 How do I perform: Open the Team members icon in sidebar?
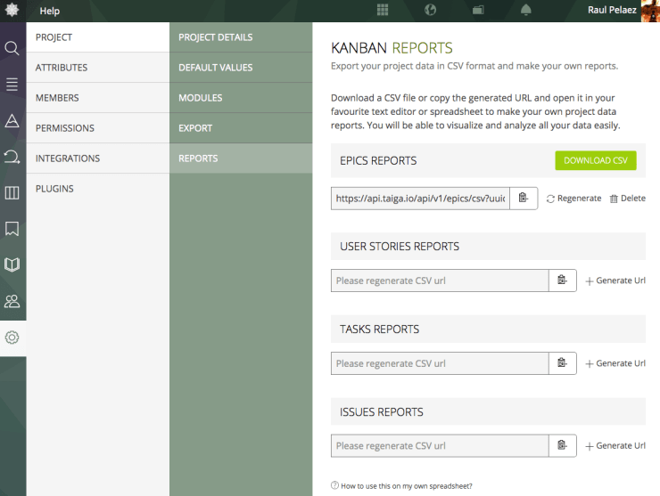(x=12, y=301)
